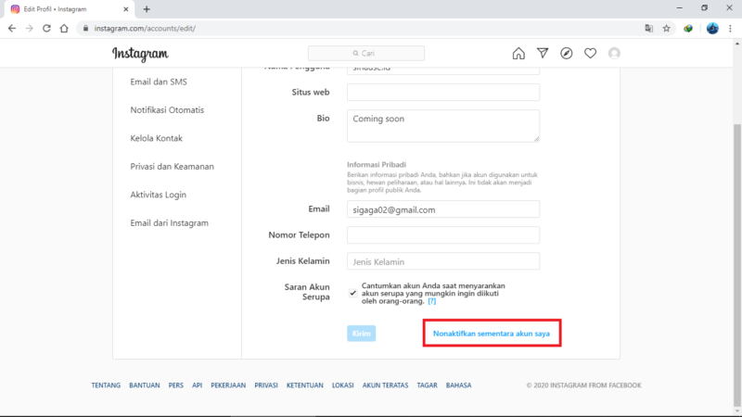742x417 pixels.
Task: Click browser forward arrow
Action: [30, 29]
